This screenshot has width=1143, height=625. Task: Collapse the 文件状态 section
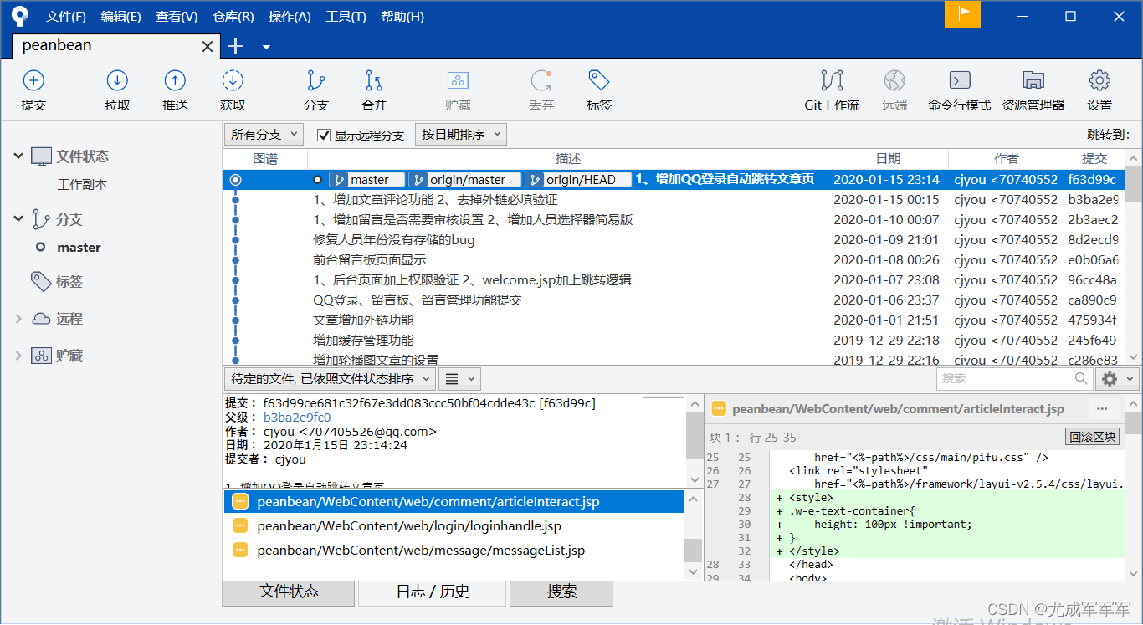pos(18,156)
